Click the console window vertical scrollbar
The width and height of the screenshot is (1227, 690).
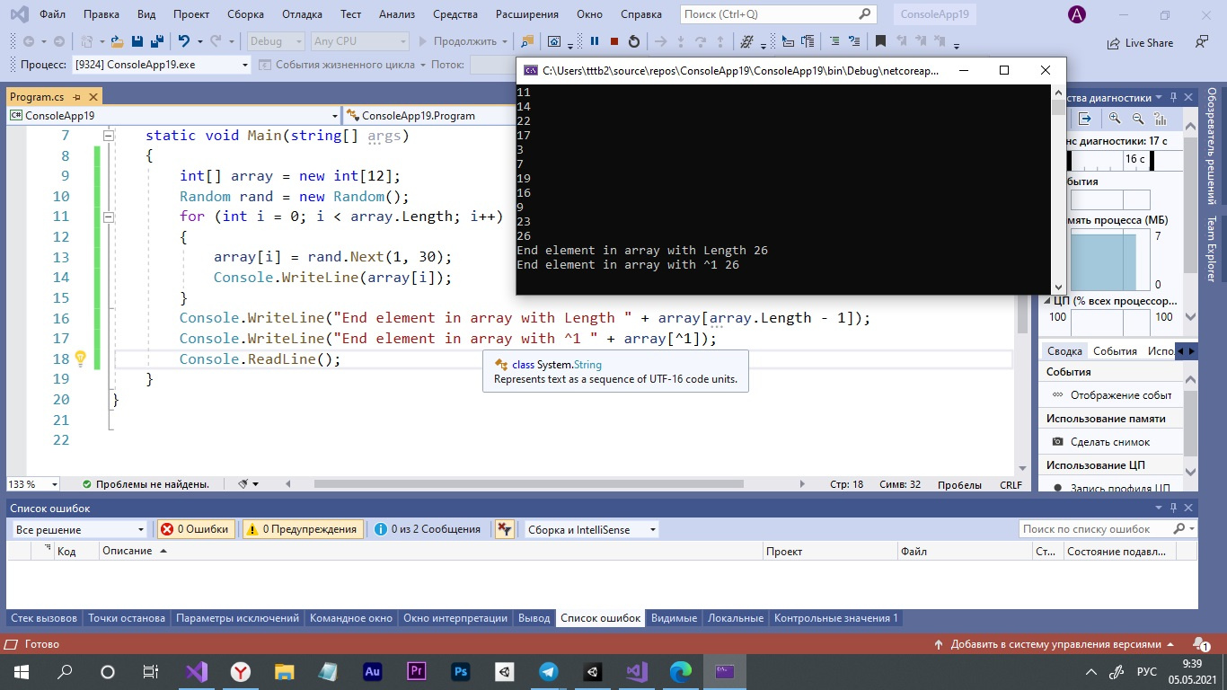(1058, 189)
